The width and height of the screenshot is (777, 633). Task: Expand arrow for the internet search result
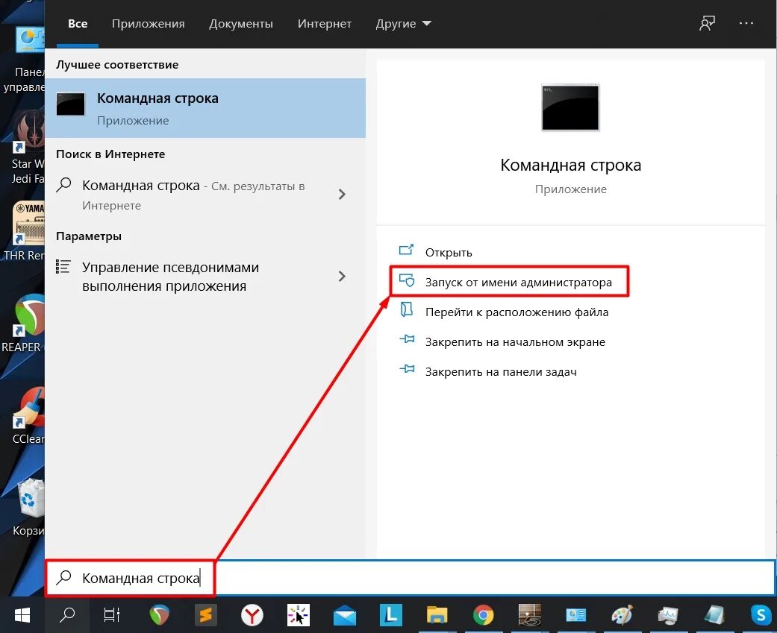[x=342, y=194]
